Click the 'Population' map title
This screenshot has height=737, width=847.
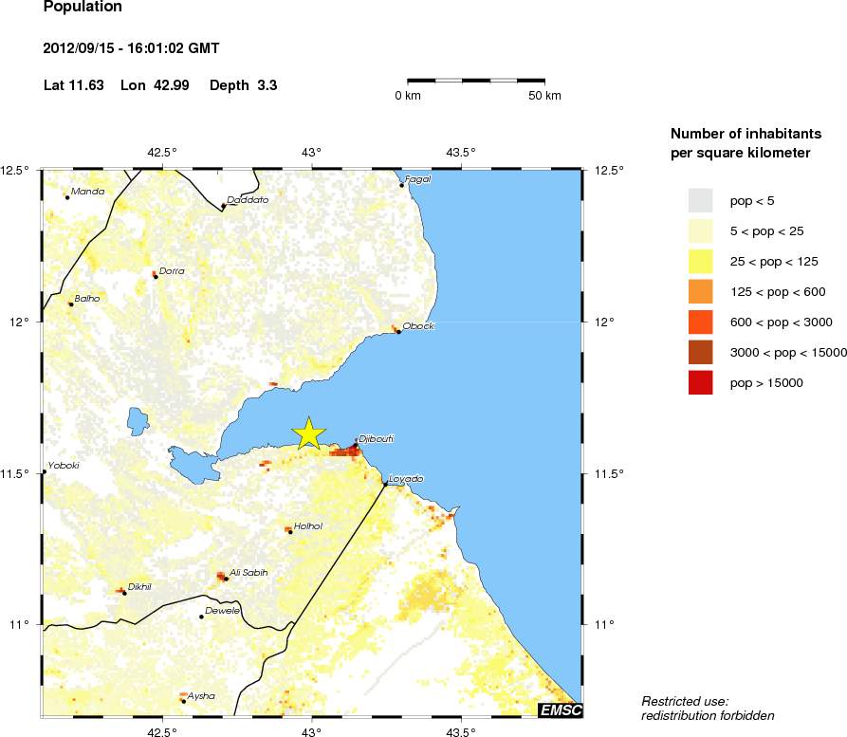(x=83, y=8)
